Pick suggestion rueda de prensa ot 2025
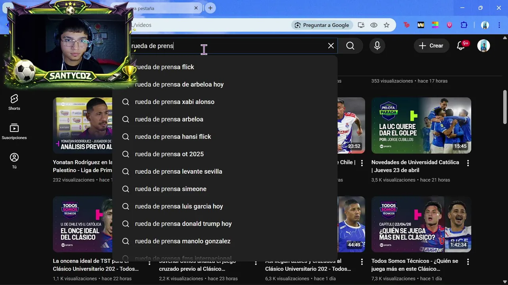This screenshot has width=508, height=285. coord(225,154)
